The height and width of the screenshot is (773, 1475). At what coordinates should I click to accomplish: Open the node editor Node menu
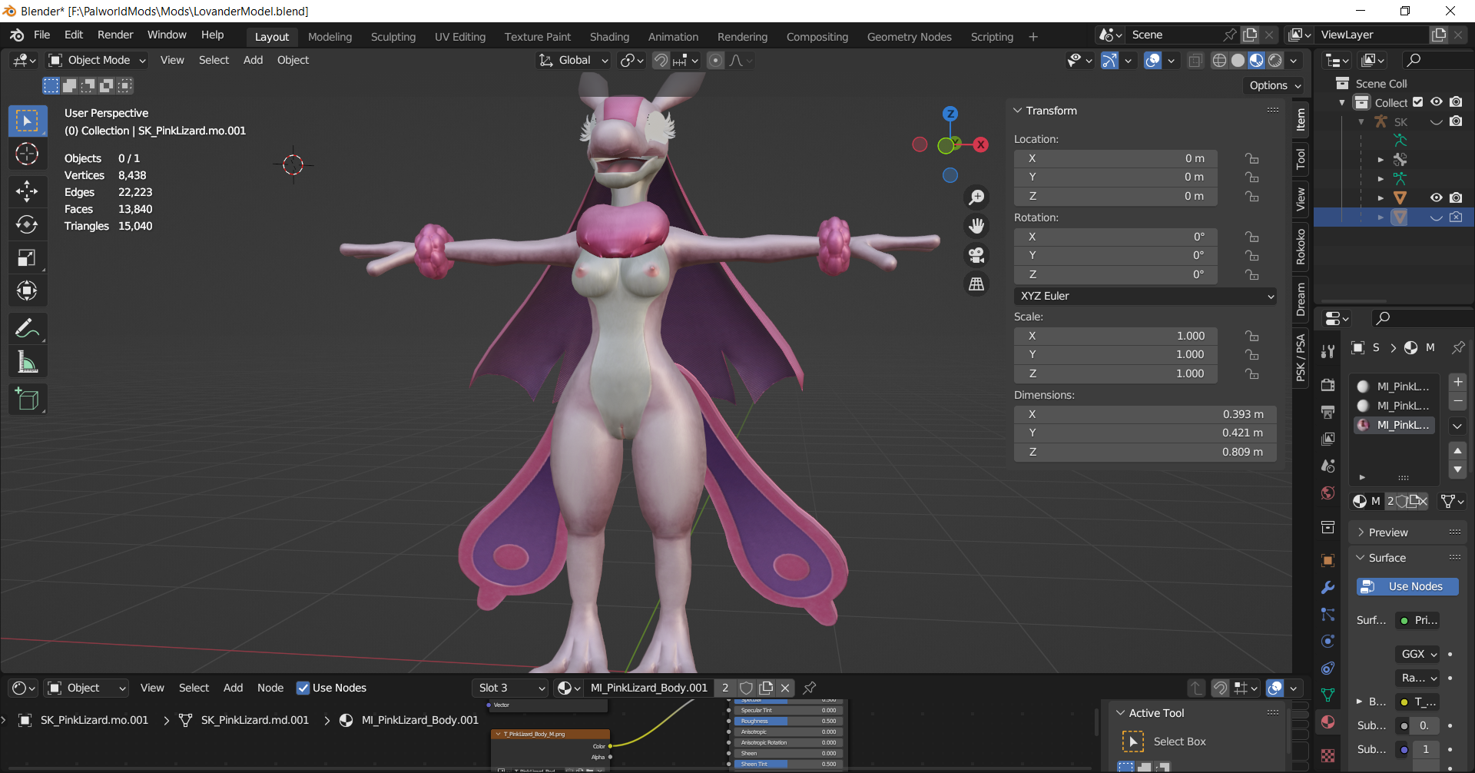tap(270, 688)
